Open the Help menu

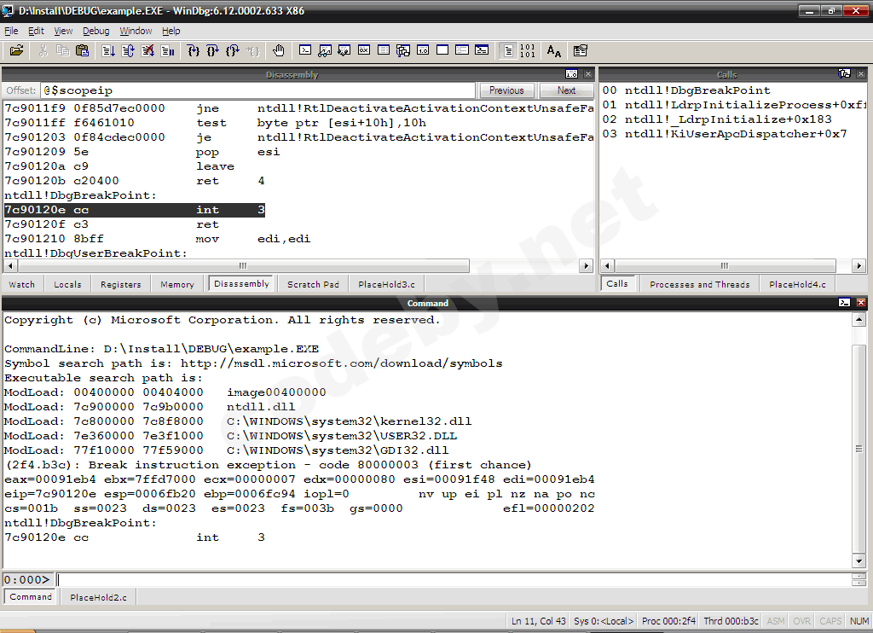coord(171,31)
